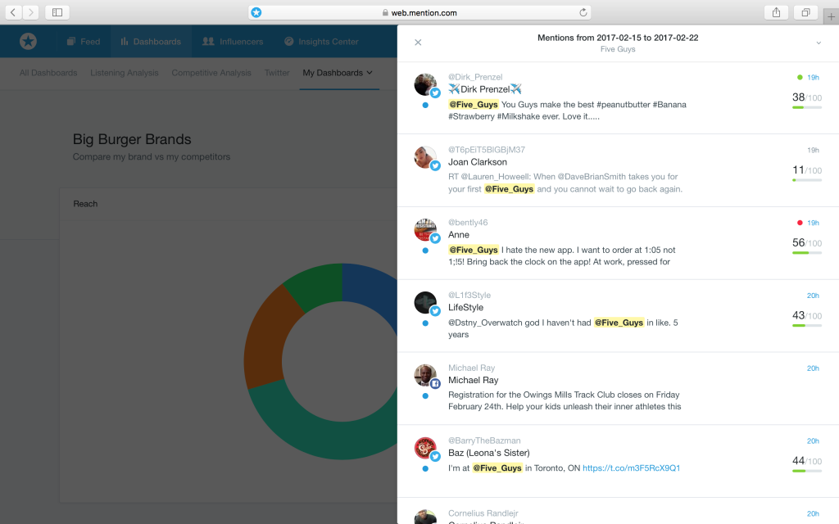
Task: Go back with Safari back arrow
Action: (x=13, y=12)
